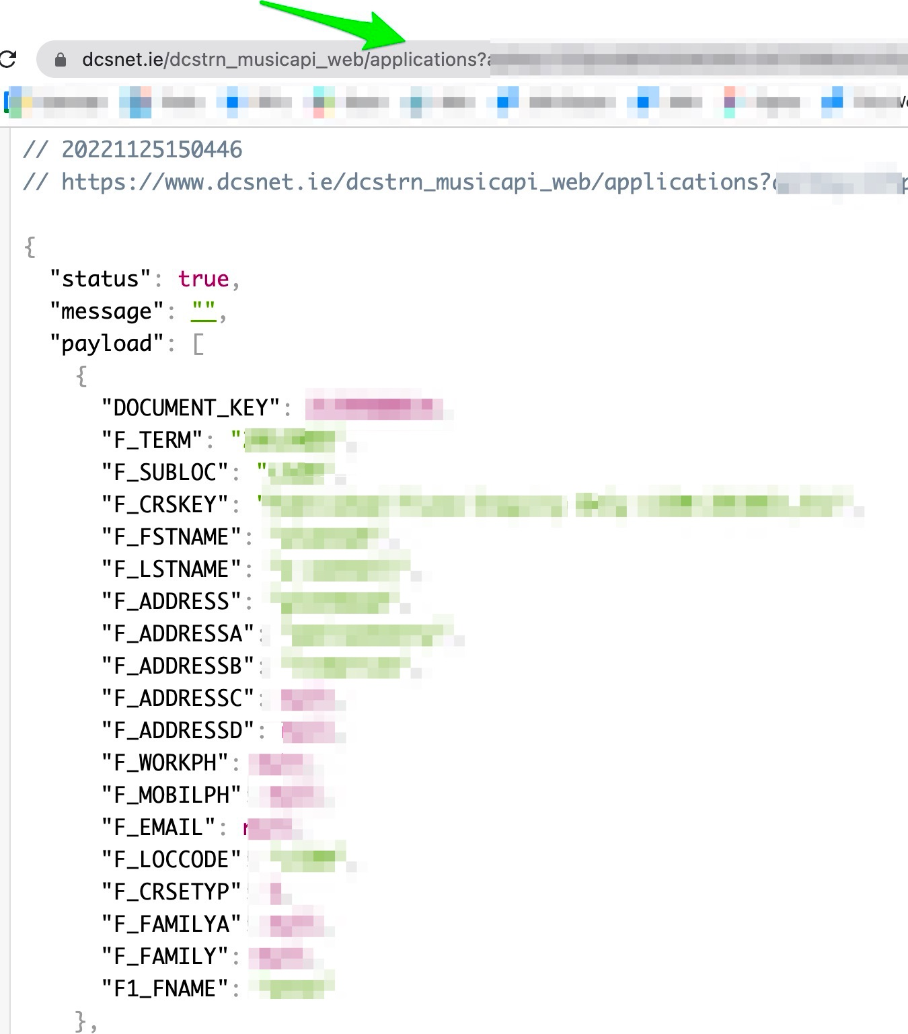908x1034 pixels.
Task: Select the "message" key
Action: point(107,311)
